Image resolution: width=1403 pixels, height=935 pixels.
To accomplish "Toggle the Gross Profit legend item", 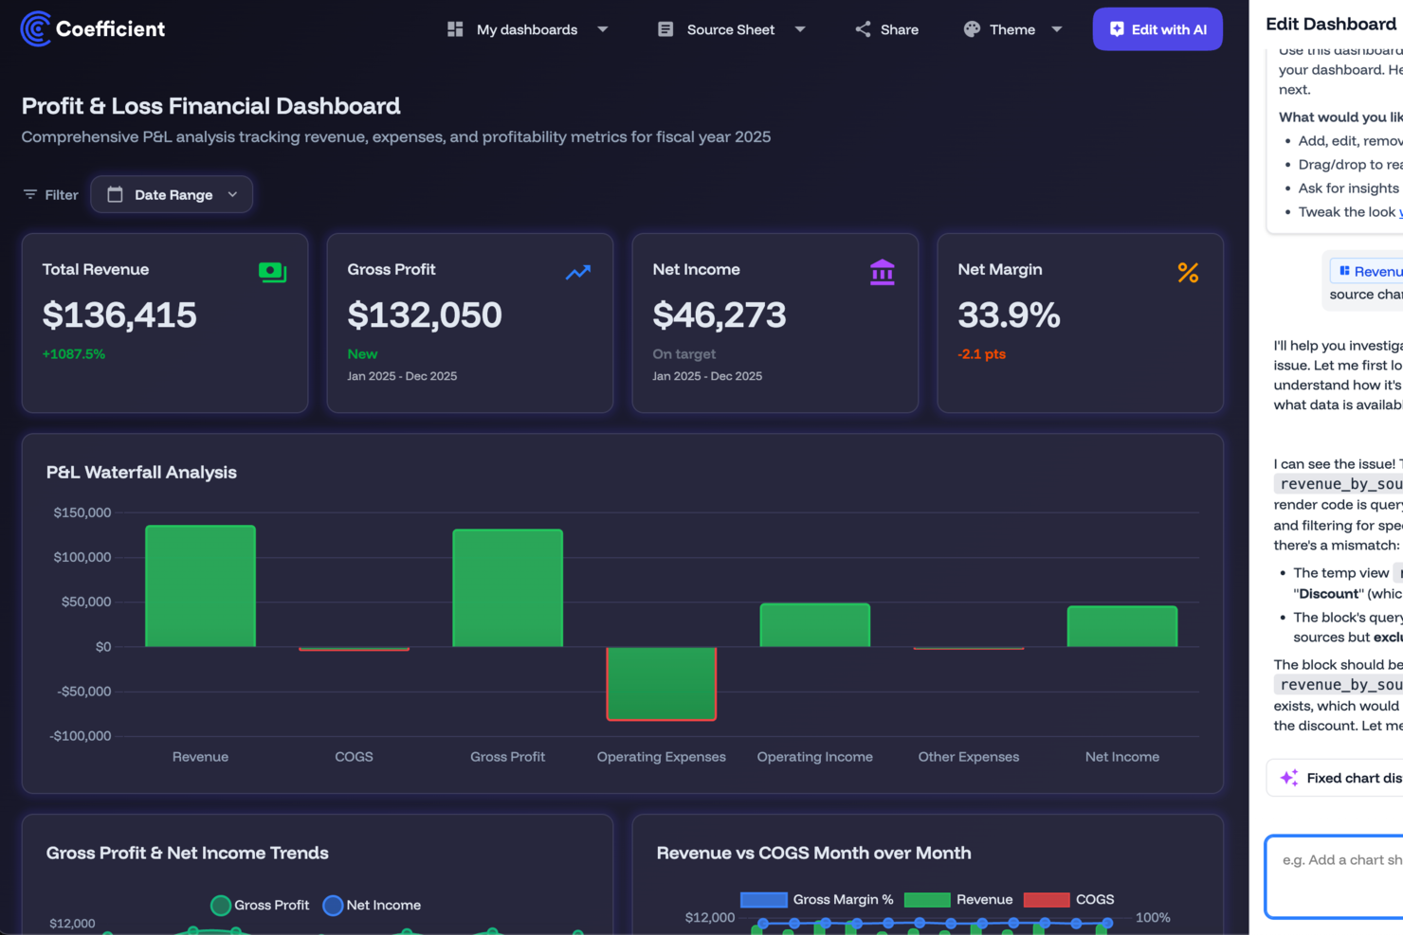I will [259, 905].
